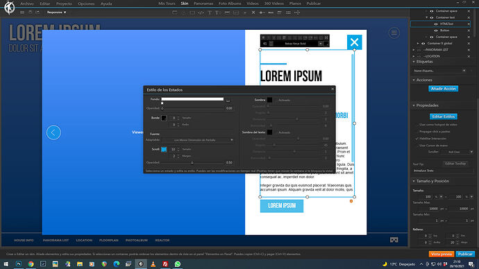Image resolution: width=479 pixels, height=269 pixels.
Task: Click the HTML code element toolbar icon
Action: (x=201, y=12)
